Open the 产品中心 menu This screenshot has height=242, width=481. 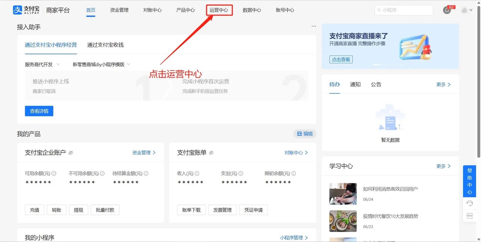pyautogui.click(x=186, y=10)
